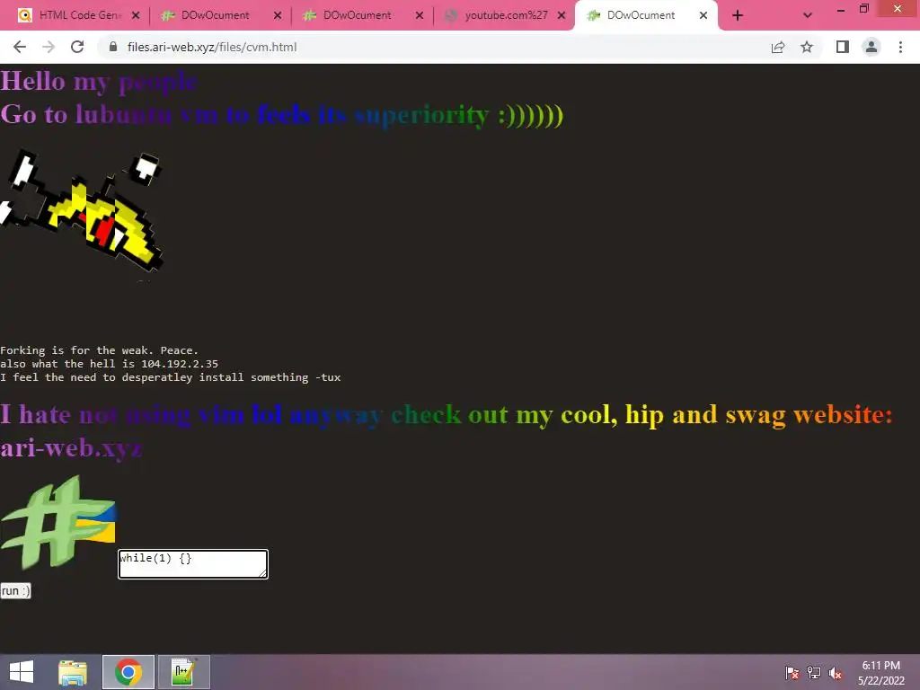Click the network status tray icon
Screen dimensions: 920x690
coord(814,672)
